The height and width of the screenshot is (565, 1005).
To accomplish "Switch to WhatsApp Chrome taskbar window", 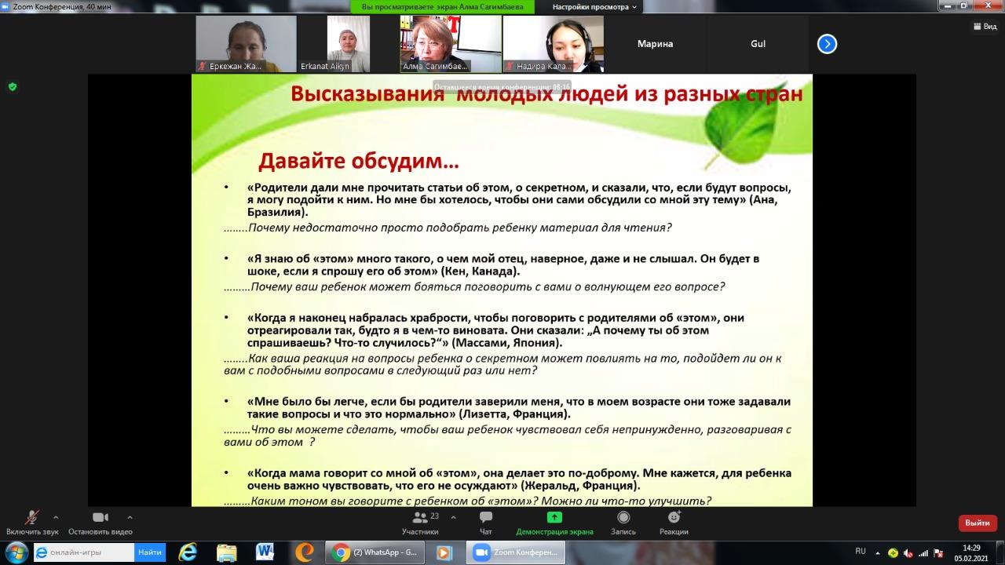I will (x=375, y=552).
